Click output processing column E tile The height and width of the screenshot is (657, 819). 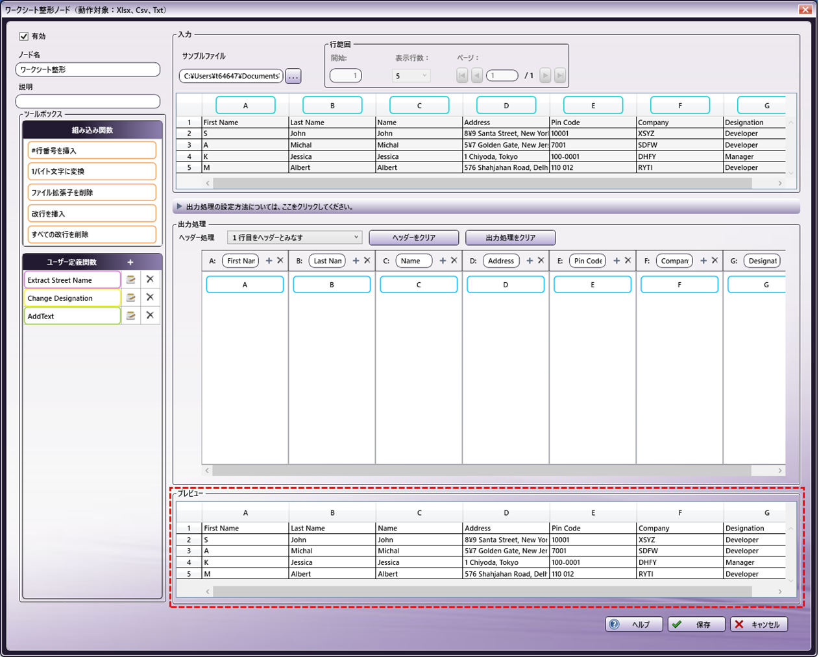[x=593, y=284]
